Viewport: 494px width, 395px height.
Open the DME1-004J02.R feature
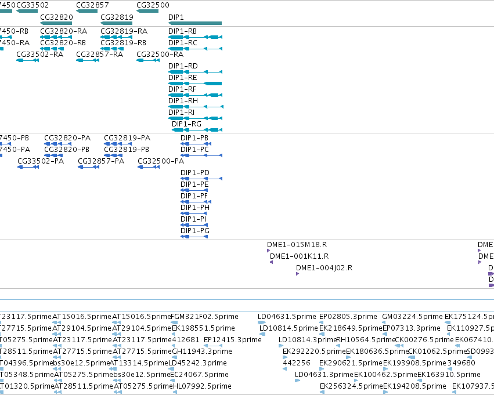click(297, 274)
